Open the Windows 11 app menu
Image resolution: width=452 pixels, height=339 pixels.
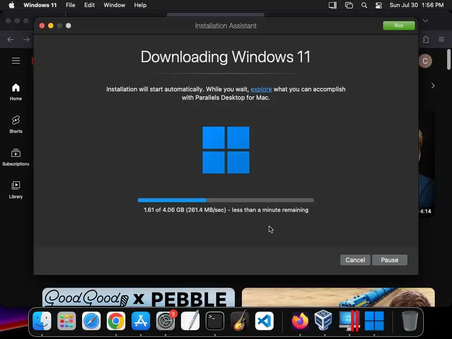pyautogui.click(x=40, y=5)
